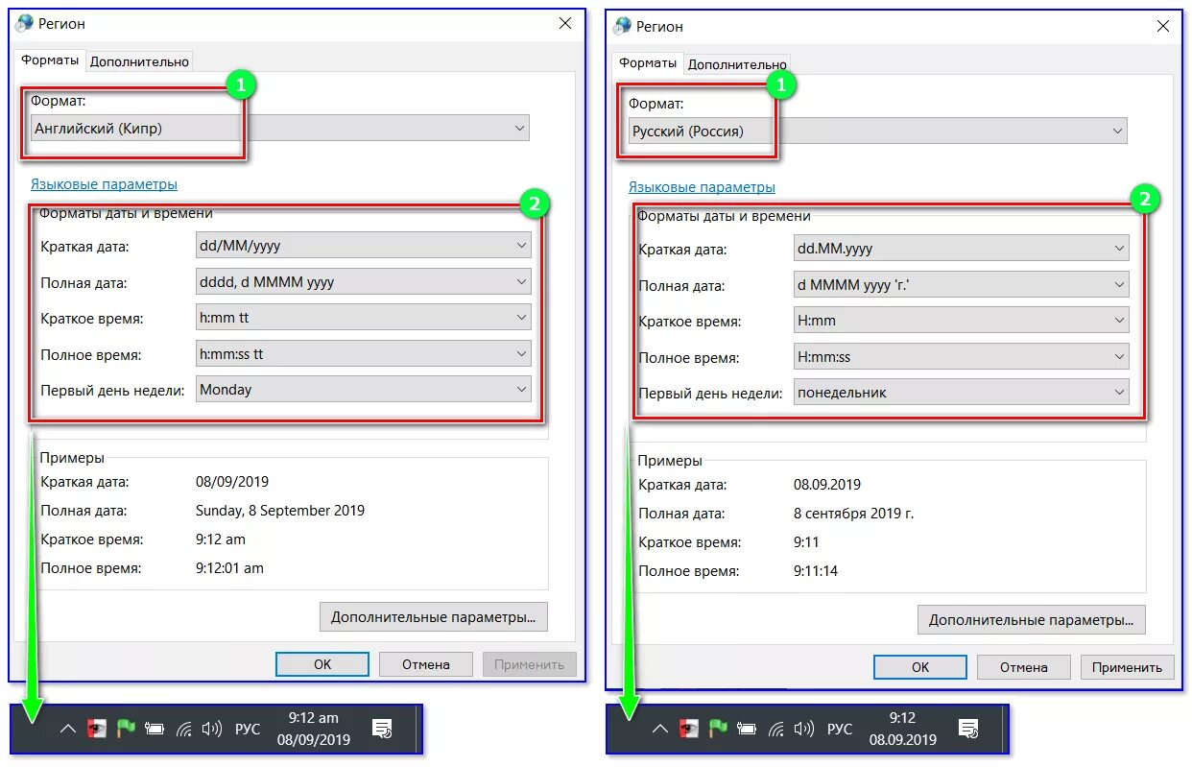Click example text Sunday, 8 September 2019
This screenshot has width=1192, height=767.
[x=280, y=511]
